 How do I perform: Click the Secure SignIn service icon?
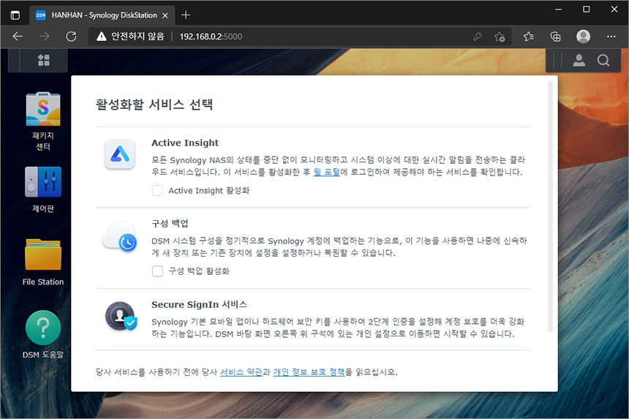click(121, 317)
